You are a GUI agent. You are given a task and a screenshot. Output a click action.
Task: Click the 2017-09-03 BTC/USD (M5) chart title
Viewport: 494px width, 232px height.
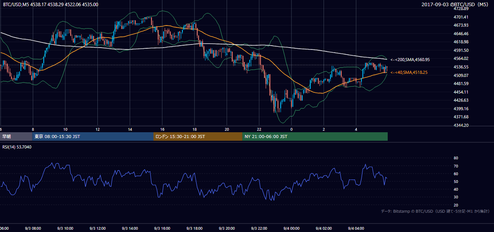[456, 5]
